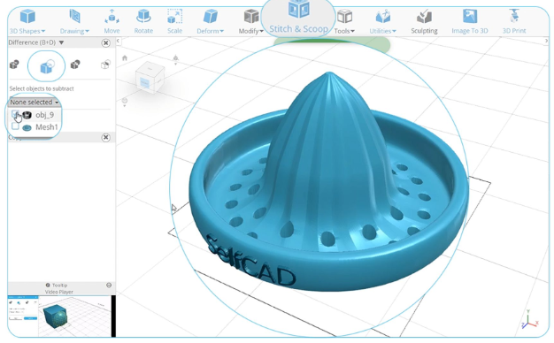Click the view orientation cube
Viewport: 554px width, 343px height.
tap(150, 77)
